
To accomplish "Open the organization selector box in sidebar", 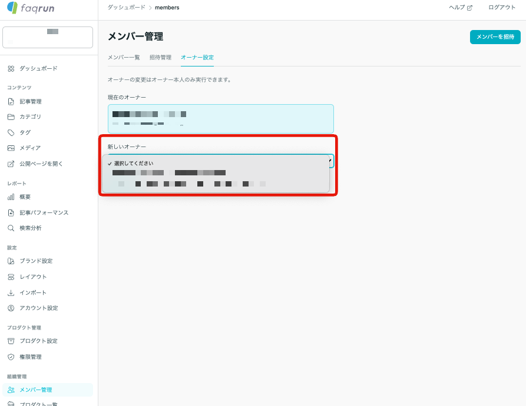I will [48, 37].
